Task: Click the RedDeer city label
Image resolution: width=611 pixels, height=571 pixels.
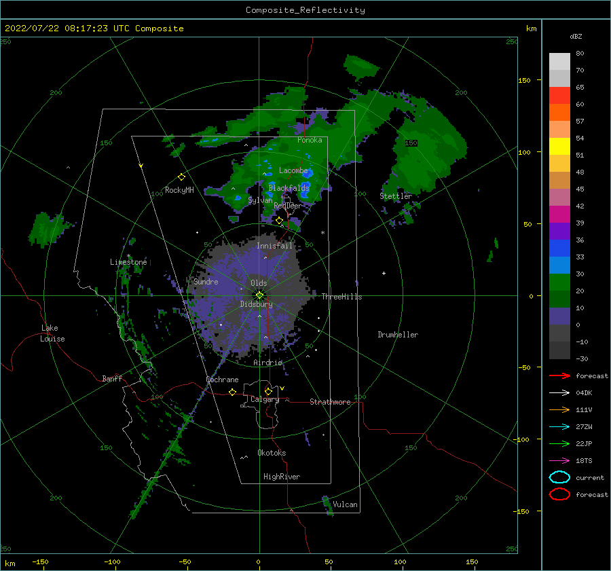Action: coord(288,206)
